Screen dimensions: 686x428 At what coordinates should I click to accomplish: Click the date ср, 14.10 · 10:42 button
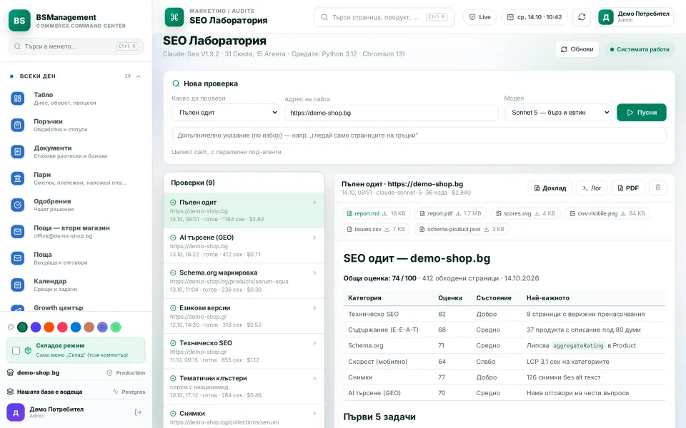click(535, 17)
